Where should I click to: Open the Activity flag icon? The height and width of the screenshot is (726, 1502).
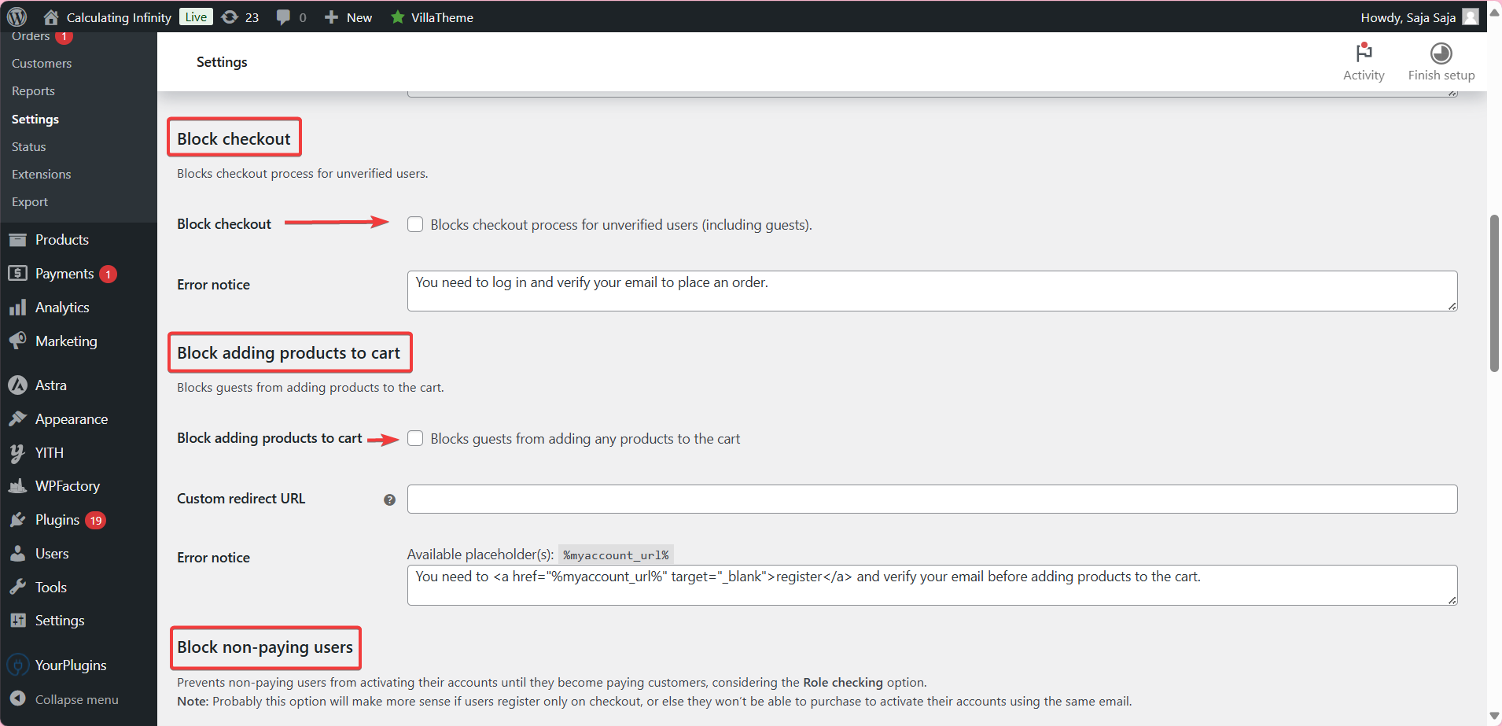1364,53
